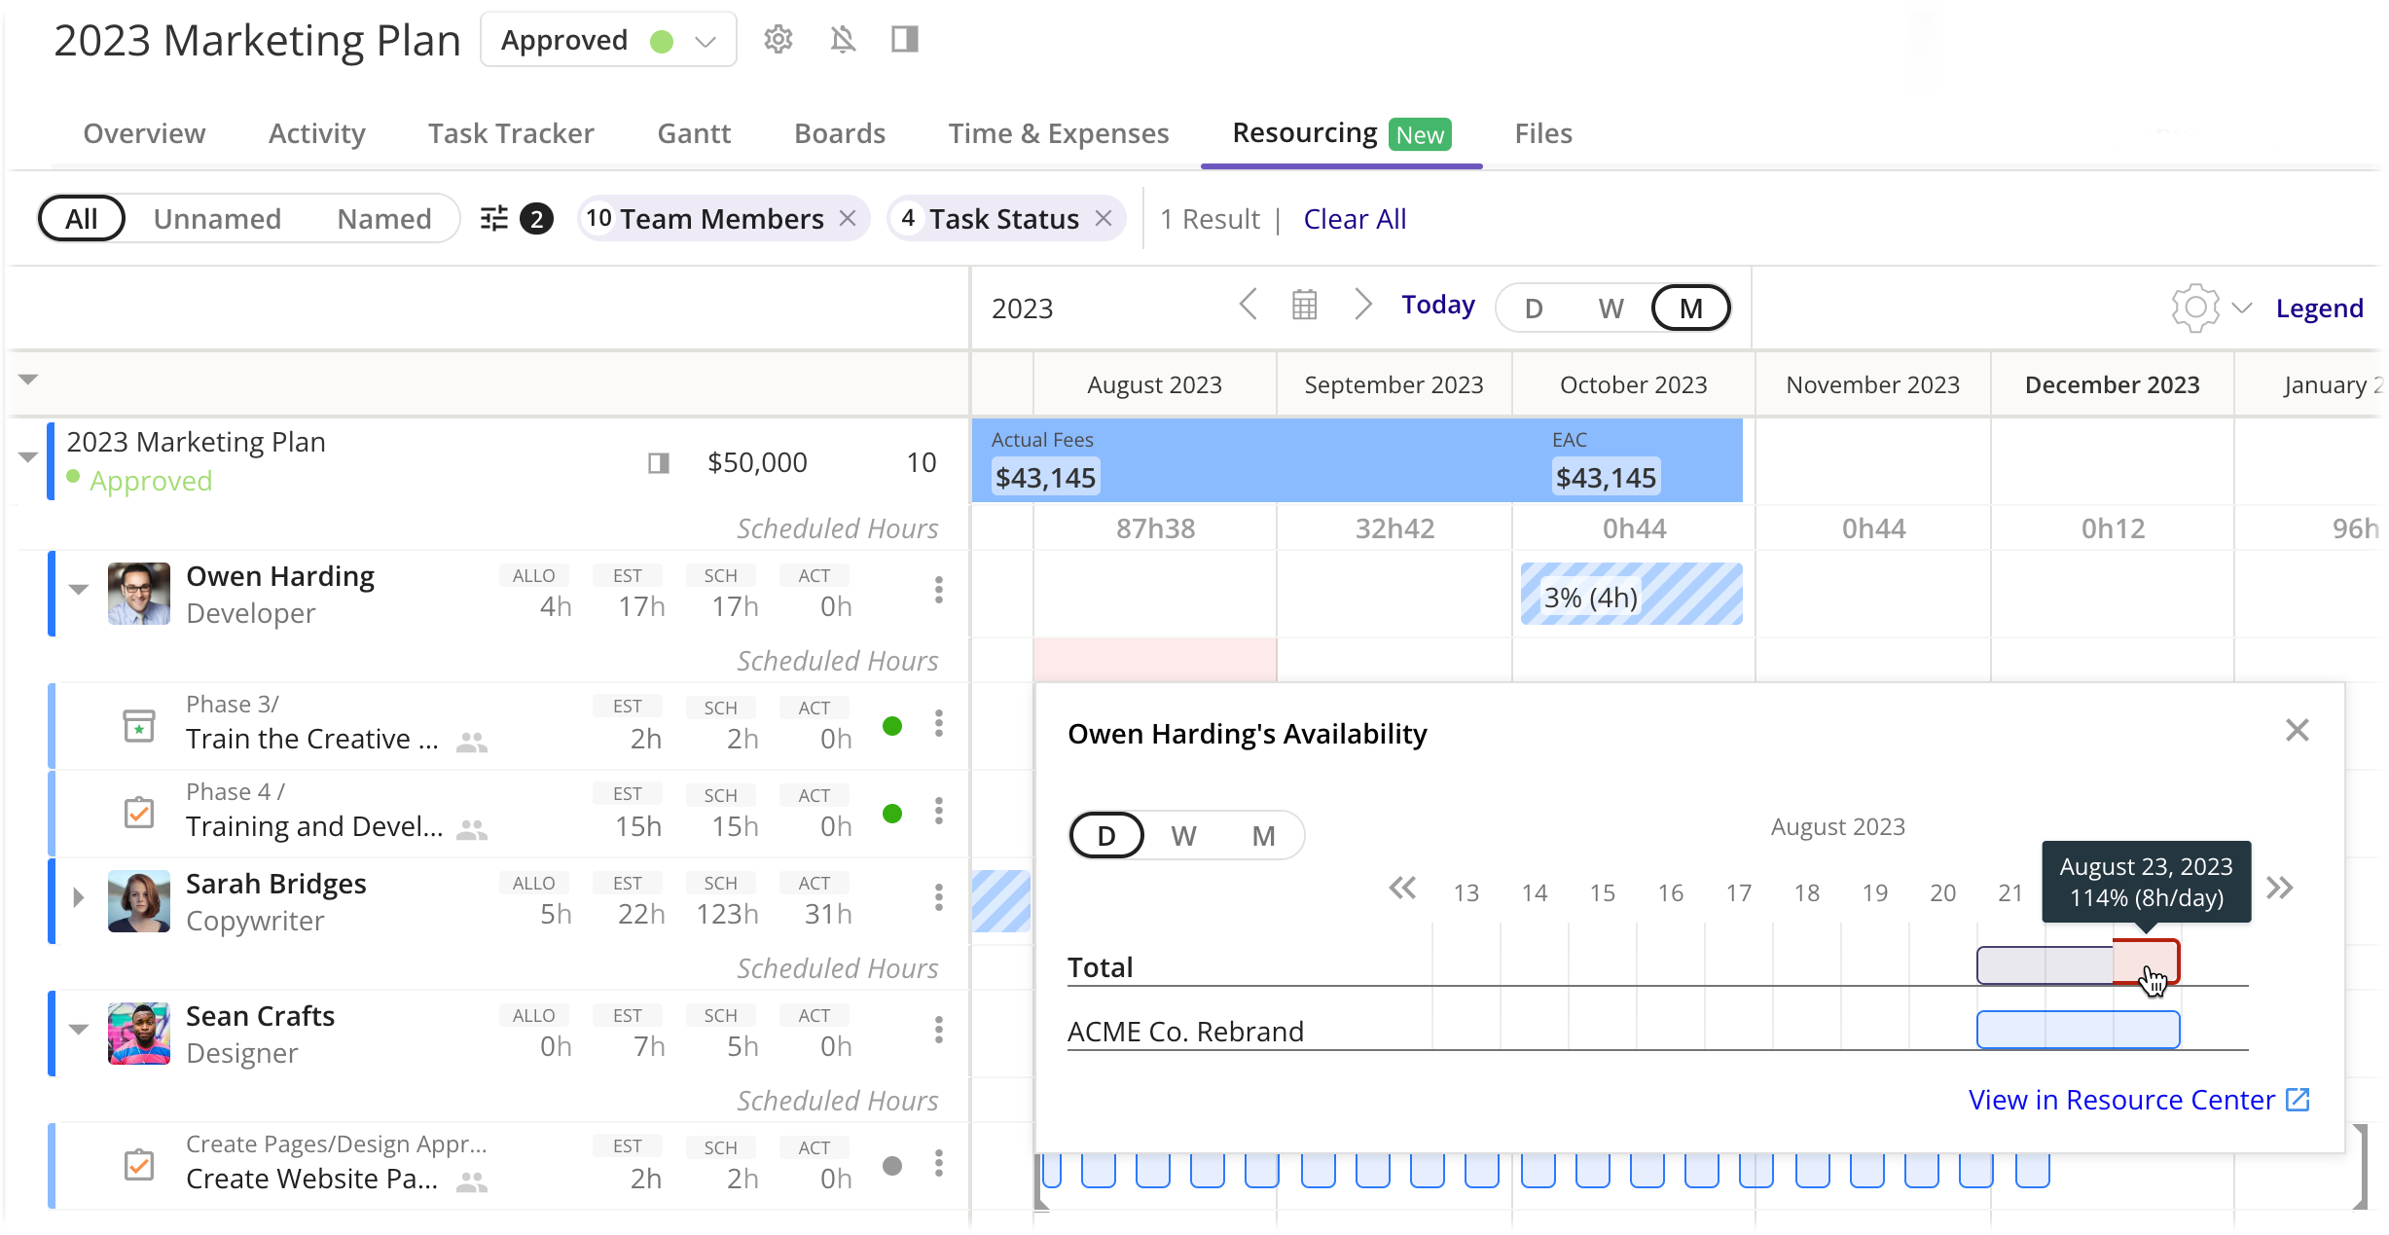
Task: Open the filter sliders icon
Action: coord(494,219)
